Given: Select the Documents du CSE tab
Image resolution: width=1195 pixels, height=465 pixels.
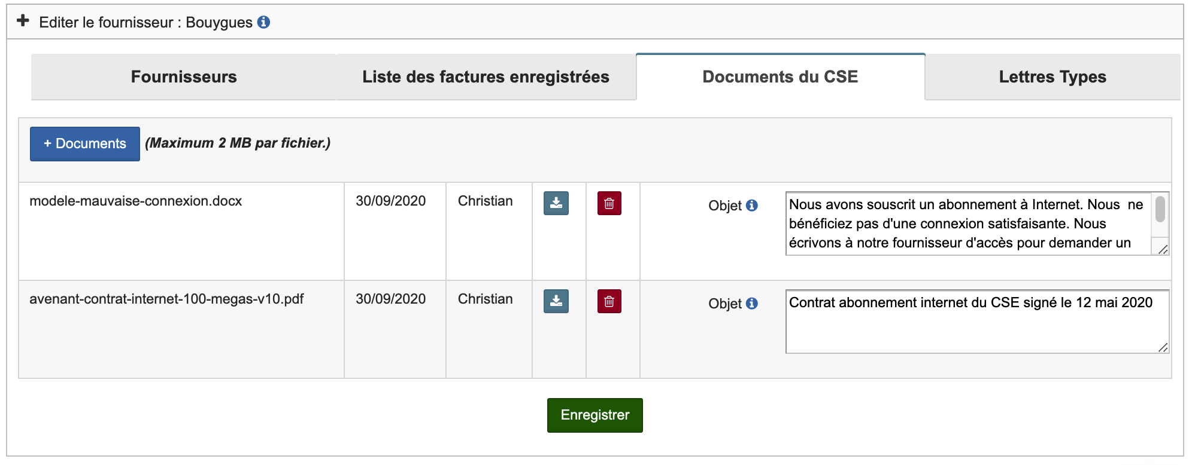Looking at the screenshot, I should tap(780, 77).
